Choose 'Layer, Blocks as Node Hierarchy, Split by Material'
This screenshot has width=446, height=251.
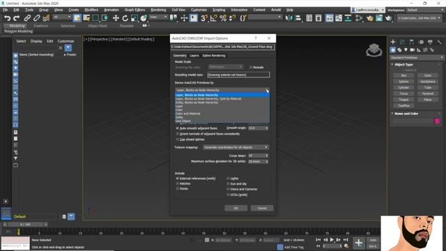tap(222, 99)
